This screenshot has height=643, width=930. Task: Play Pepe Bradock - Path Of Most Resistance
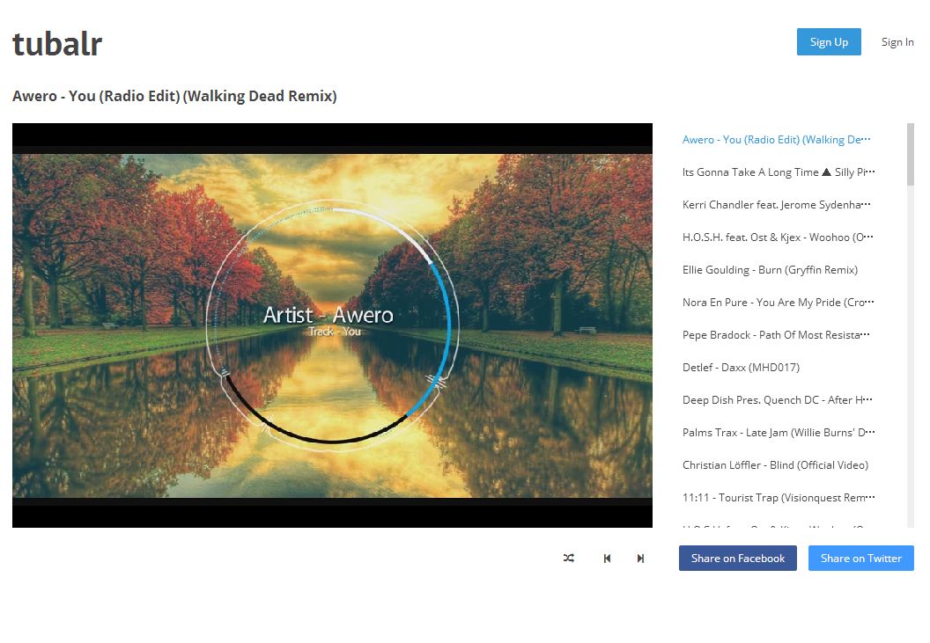point(776,335)
